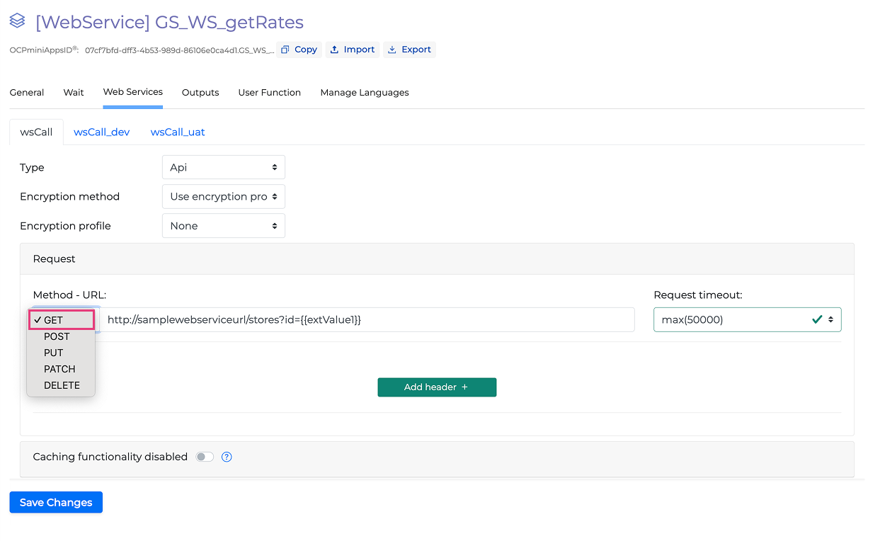The image size is (880, 541).
Task: Click into the web service URL field
Action: pyautogui.click(x=367, y=320)
